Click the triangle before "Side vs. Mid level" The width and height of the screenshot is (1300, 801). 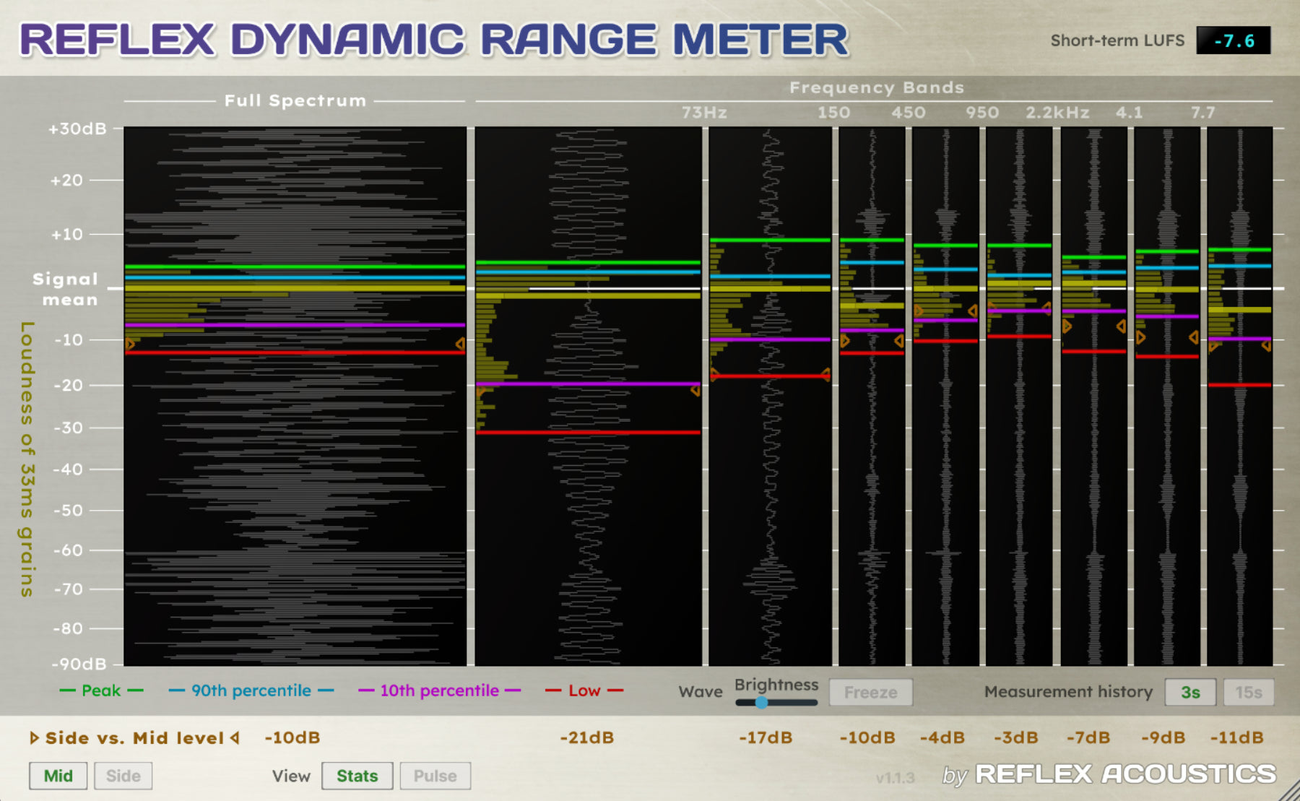(34, 737)
